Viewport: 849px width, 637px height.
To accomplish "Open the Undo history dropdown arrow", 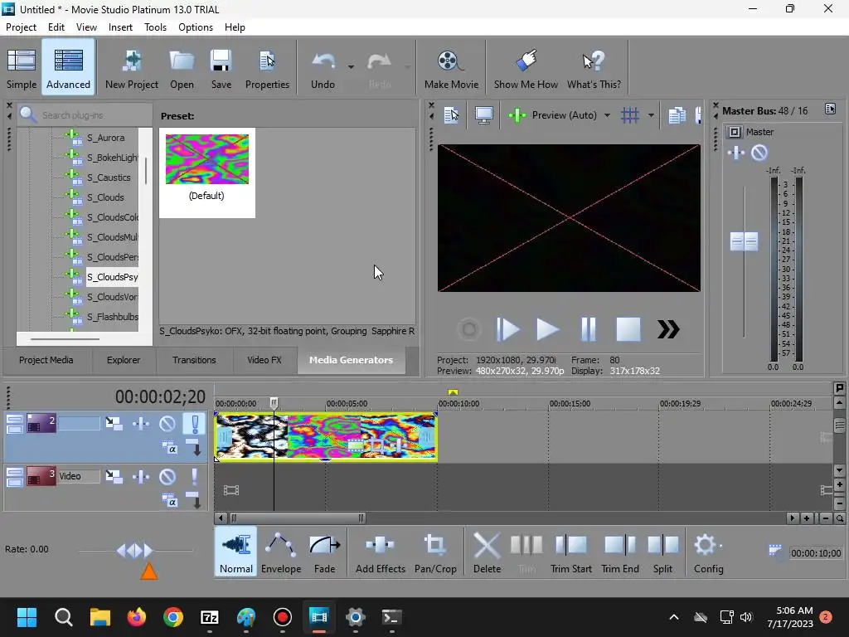I will point(351,67).
